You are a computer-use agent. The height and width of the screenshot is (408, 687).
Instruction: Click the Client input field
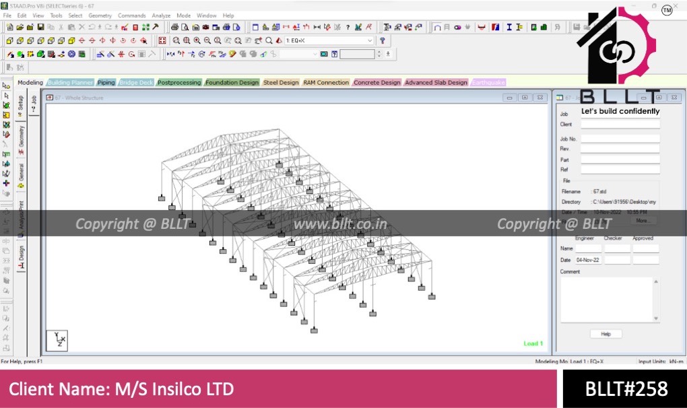pos(620,125)
